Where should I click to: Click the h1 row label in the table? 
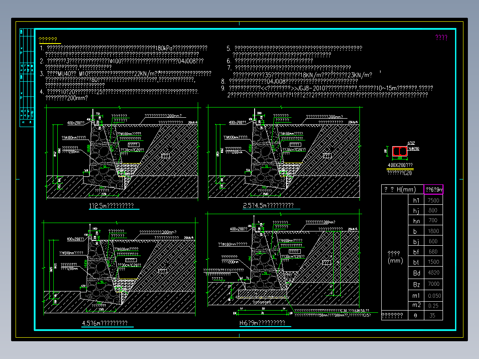point(416,200)
